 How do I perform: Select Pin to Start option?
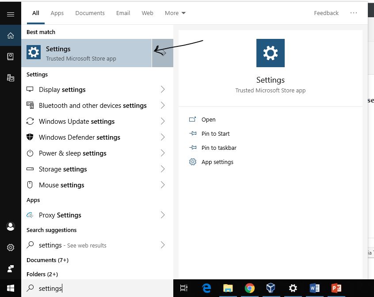pyautogui.click(x=215, y=133)
